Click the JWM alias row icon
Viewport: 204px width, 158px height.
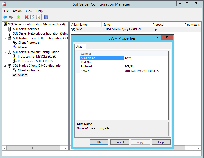tap(73, 29)
